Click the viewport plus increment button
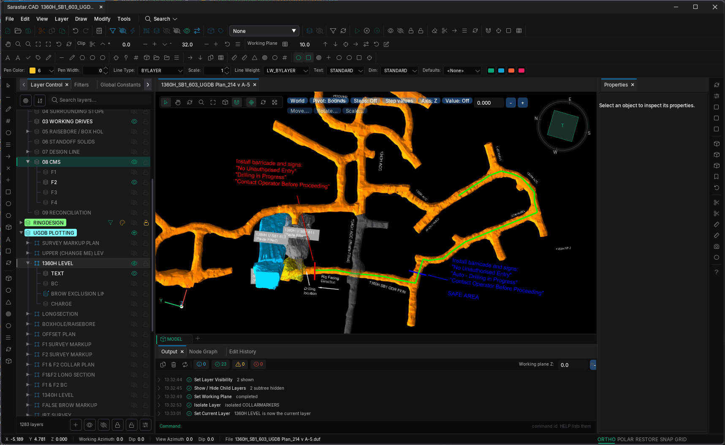 pos(523,103)
